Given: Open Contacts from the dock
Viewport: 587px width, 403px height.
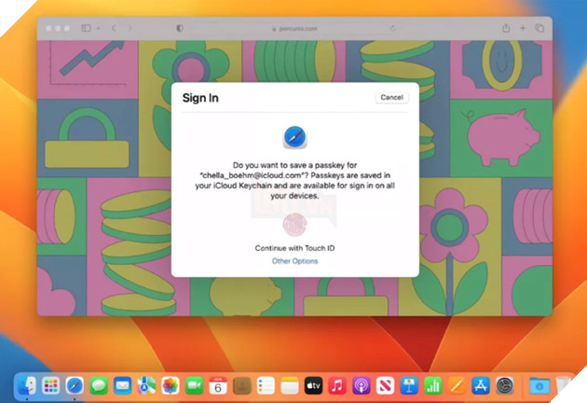Looking at the screenshot, I should click(x=242, y=385).
